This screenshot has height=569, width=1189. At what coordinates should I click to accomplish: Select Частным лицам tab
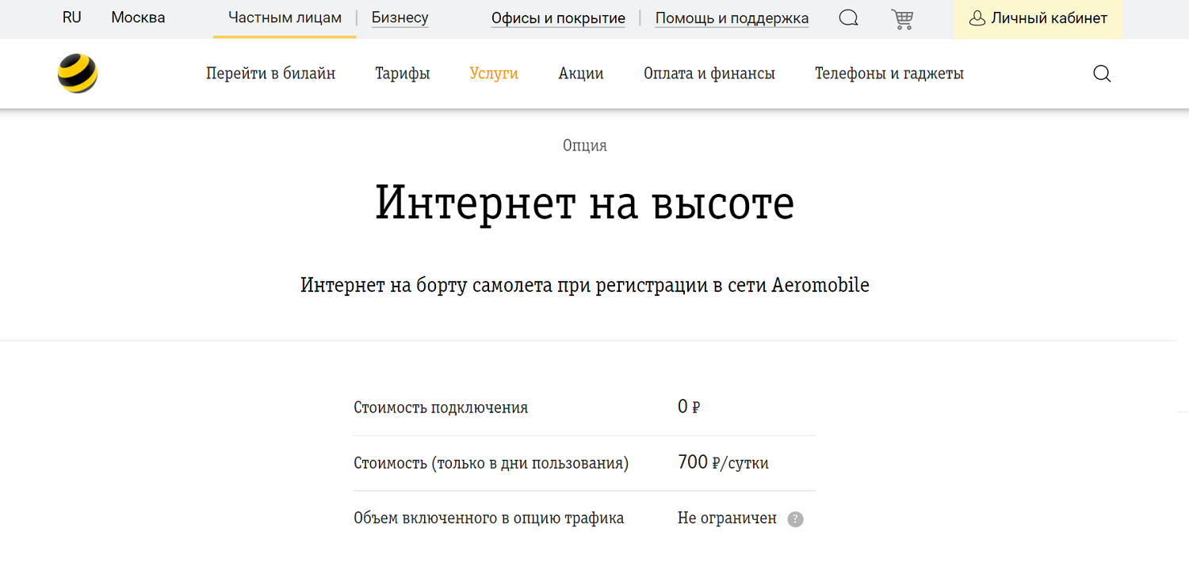pyautogui.click(x=285, y=17)
